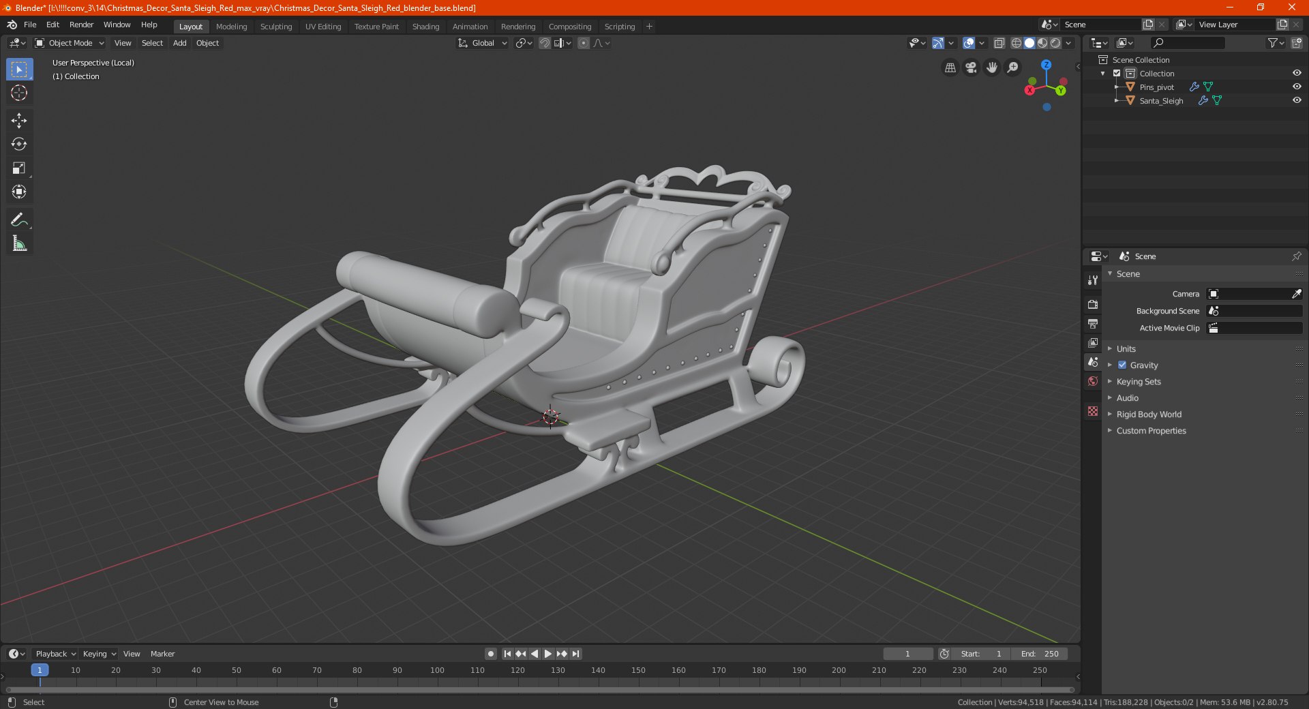Choose the Scale tool
Screen dimensions: 1309x709
[19, 168]
